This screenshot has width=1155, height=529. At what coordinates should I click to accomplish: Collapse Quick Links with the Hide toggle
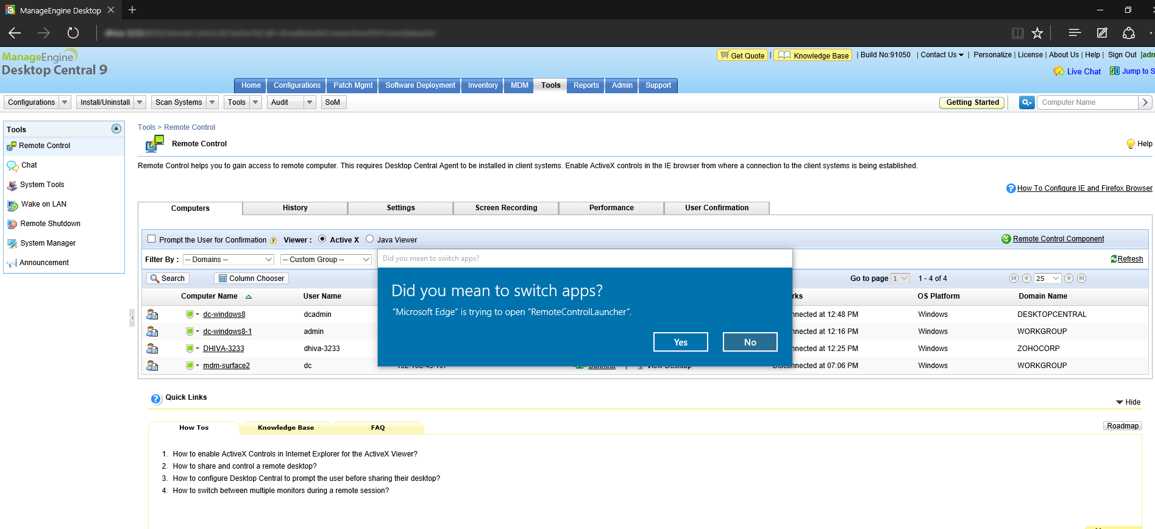[1128, 402]
